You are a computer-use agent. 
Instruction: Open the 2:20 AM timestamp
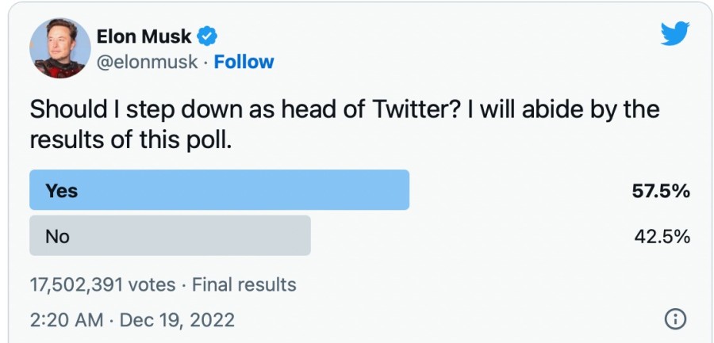(67, 320)
